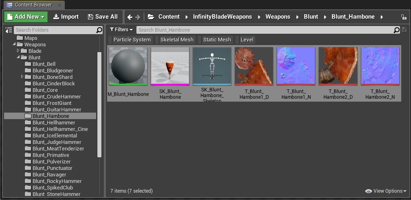This screenshot has height=200, width=411.
Task: Select Blunt_MeatTenderizer folder
Action: tap(55, 149)
